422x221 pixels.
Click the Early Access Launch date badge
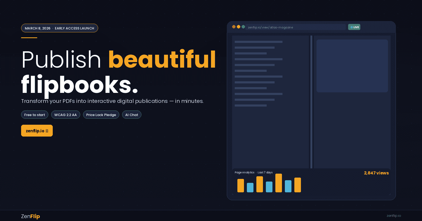[59, 28]
